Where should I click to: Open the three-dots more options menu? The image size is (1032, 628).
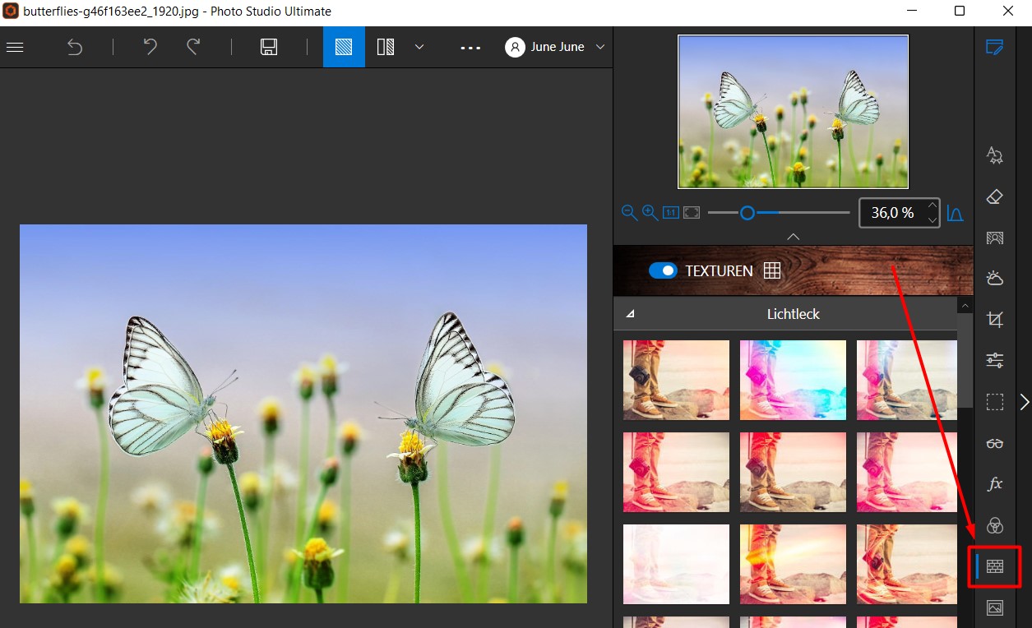point(470,48)
